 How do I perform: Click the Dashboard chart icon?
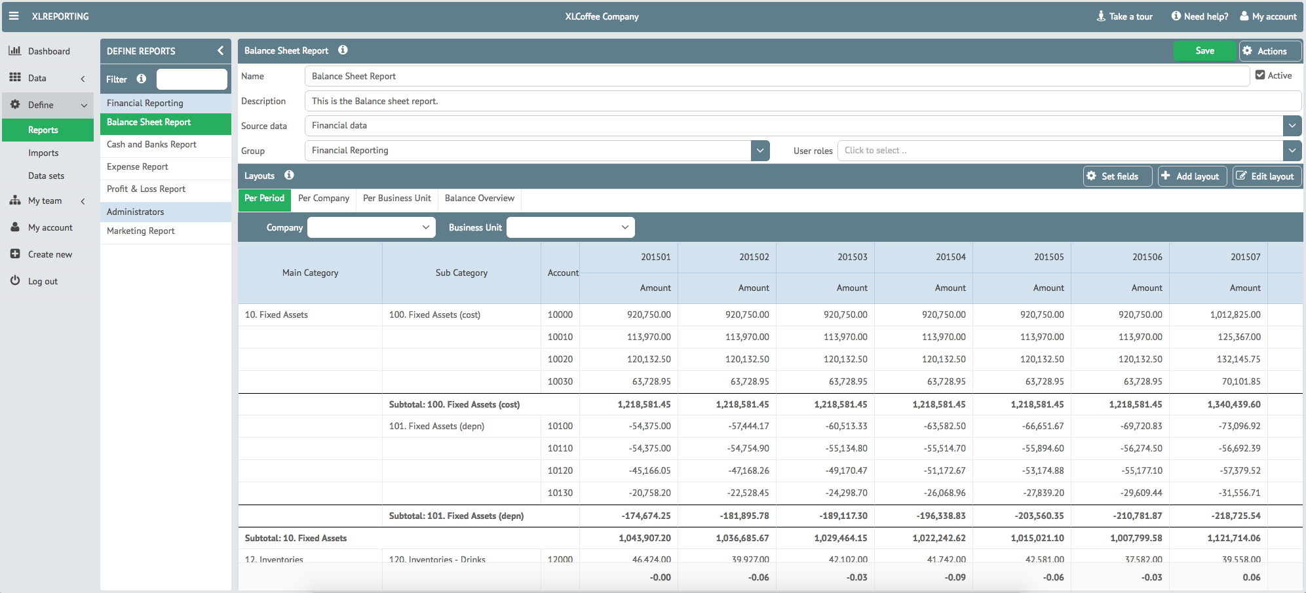click(15, 50)
